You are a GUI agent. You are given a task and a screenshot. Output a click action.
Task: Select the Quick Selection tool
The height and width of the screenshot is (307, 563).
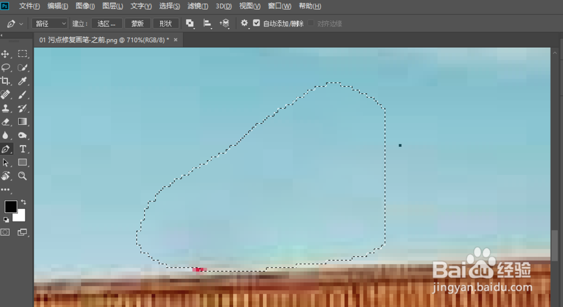pyautogui.click(x=23, y=67)
